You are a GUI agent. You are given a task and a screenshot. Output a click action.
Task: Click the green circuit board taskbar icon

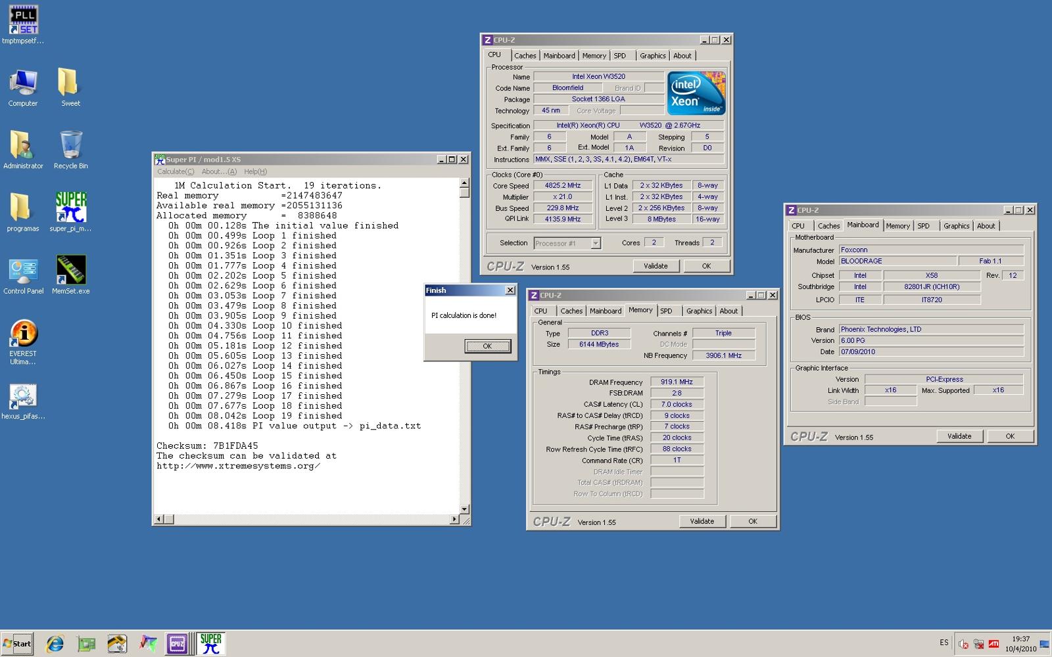[x=86, y=644]
